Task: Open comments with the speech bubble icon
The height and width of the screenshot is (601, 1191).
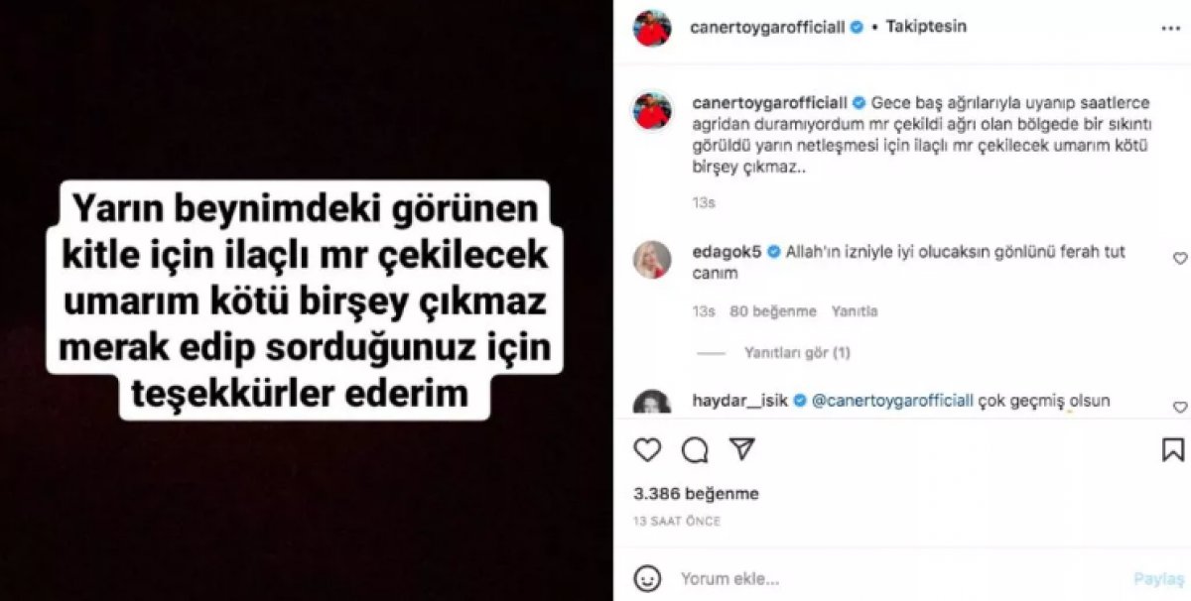Action: pos(695,450)
